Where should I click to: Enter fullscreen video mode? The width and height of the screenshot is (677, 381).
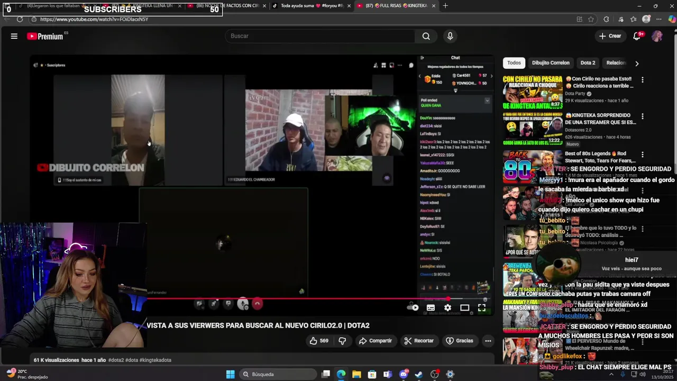tap(482, 307)
